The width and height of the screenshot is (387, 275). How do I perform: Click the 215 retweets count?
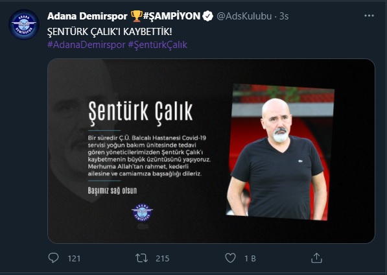pyautogui.click(x=163, y=258)
